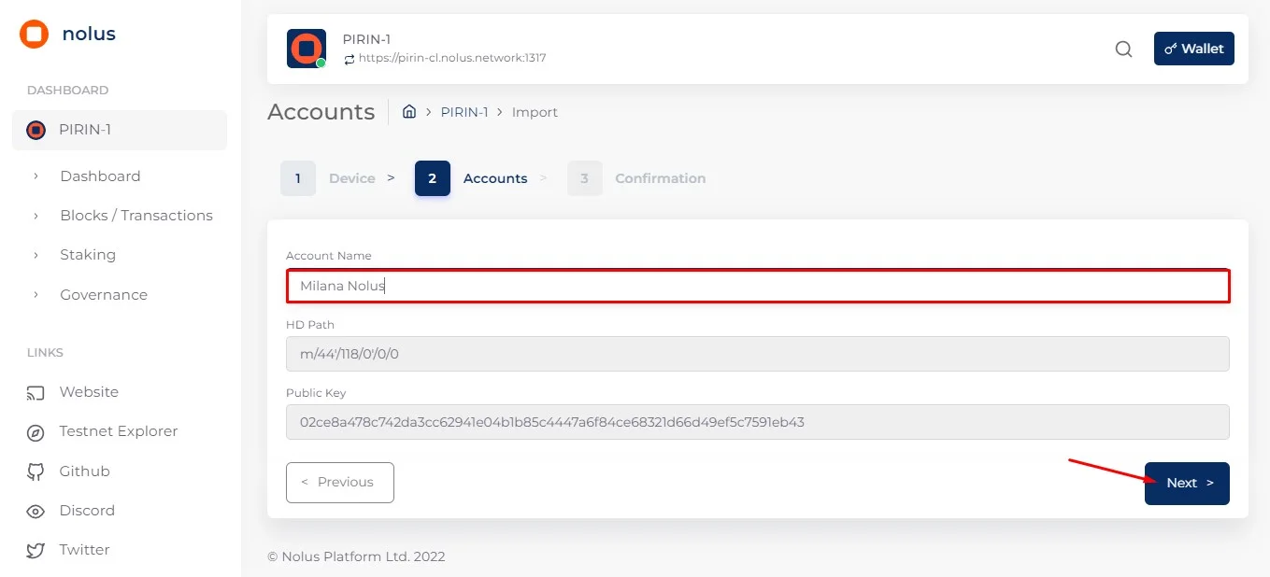Select the PIRIN-1 chain logo
This screenshot has height=577, width=1270.
coord(306,48)
